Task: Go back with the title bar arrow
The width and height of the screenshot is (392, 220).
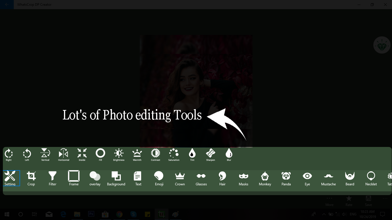Action: pyautogui.click(x=7, y=5)
